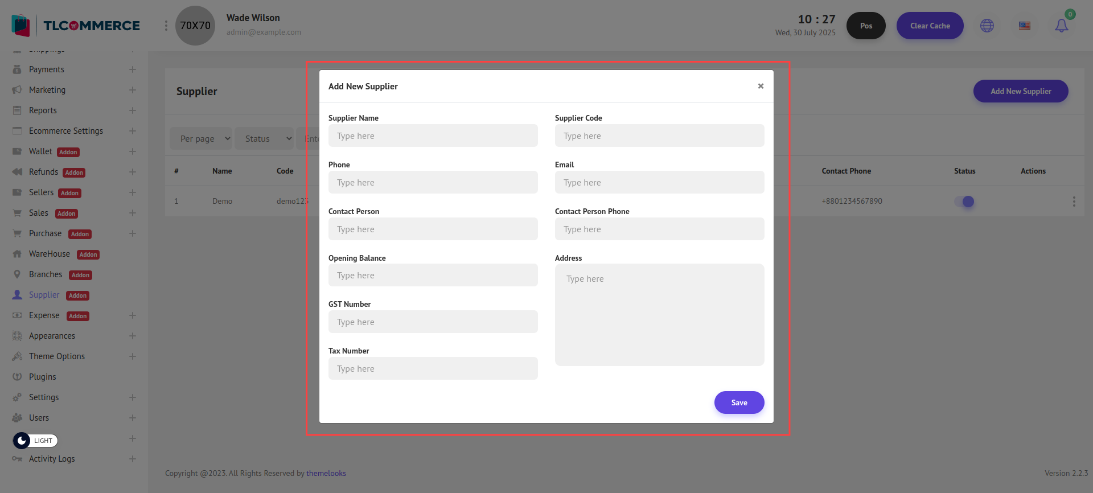
Task: Switch the LIGHT theme toggle
Action: (x=35, y=441)
